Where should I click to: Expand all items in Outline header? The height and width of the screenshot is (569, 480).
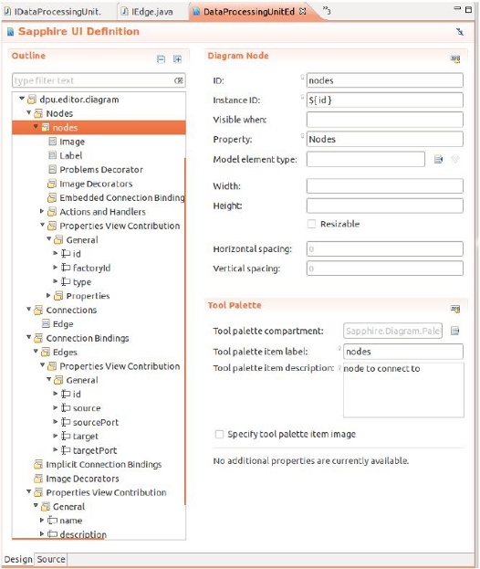pos(177,58)
